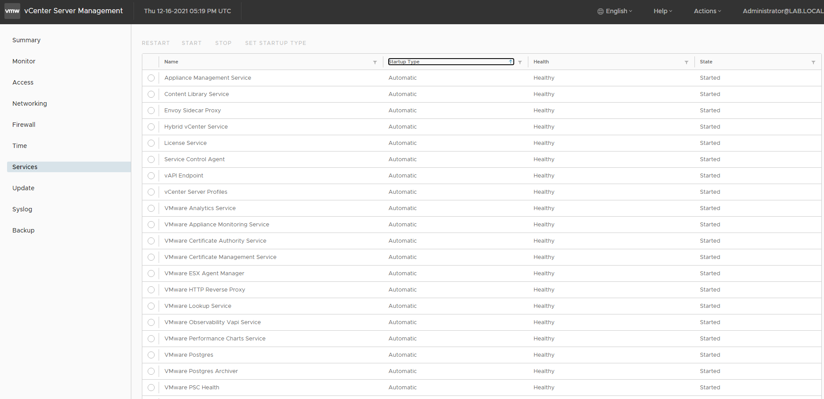Image resolution: width=824 pixels, height=399 pixels.
Task: Click Automatic in the License Service row
Action: pos(402,143)
